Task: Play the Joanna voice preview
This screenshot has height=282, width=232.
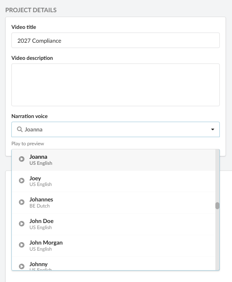Action: (x=22, y=159)
